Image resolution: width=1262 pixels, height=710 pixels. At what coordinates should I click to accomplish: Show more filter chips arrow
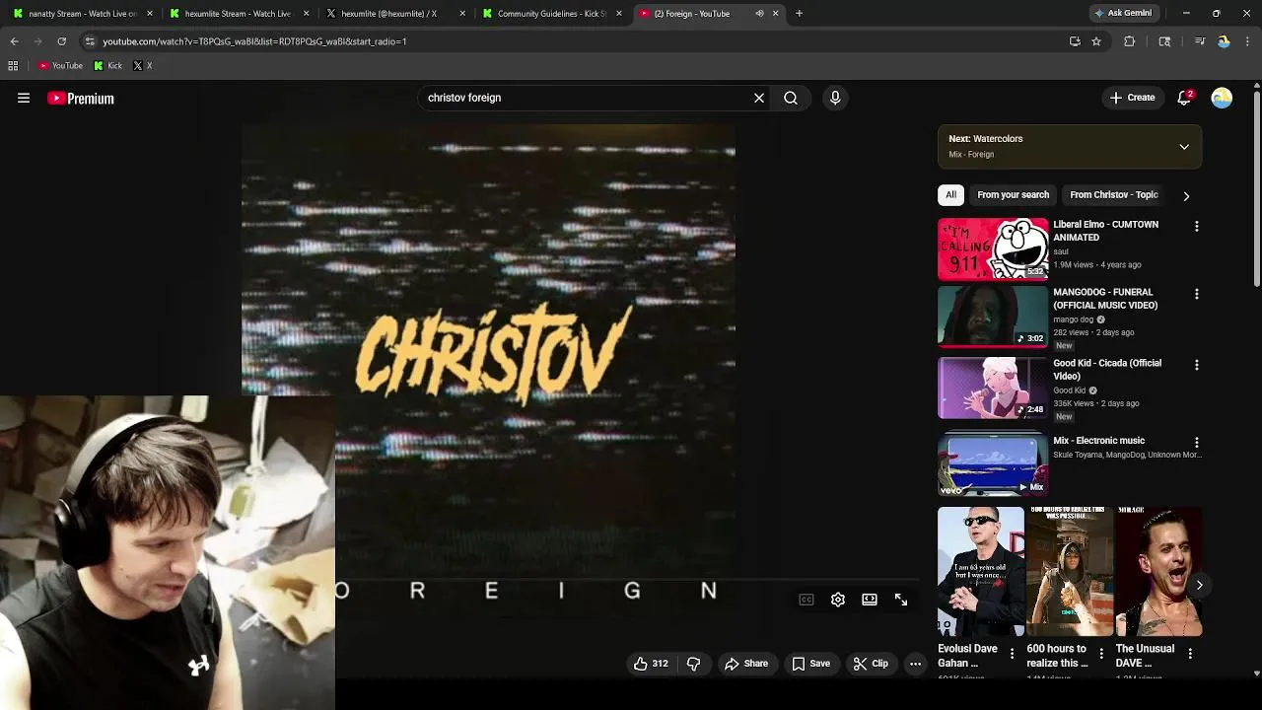pyautogui.click(x=1186, y=195)
